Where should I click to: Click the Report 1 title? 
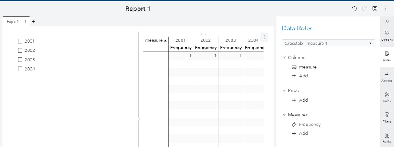tap(138, 9)
